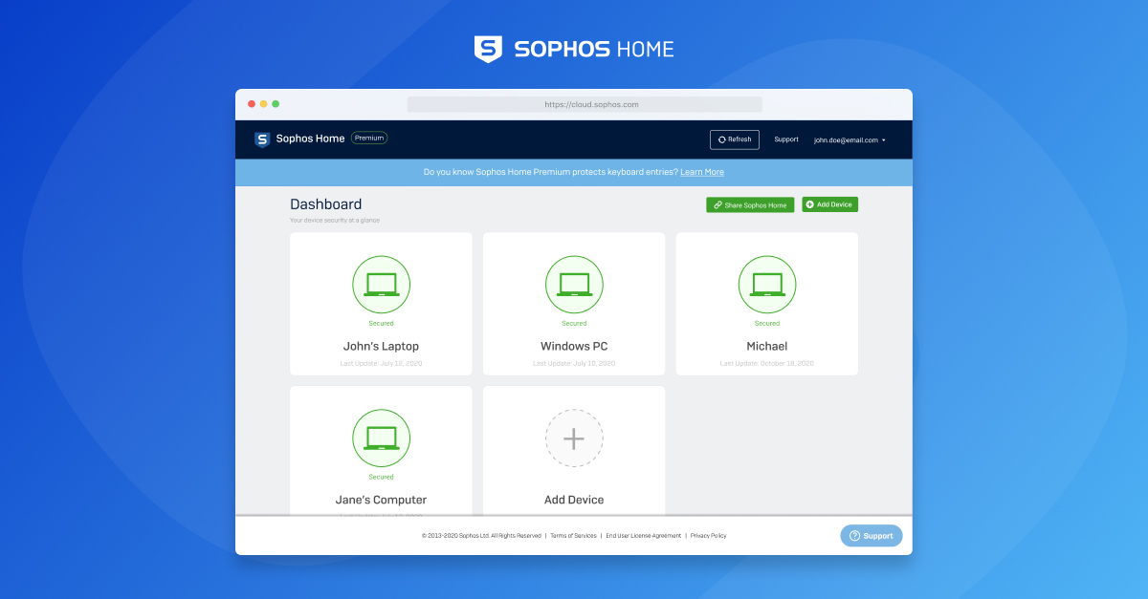Open Privacy Policy footer link
The height and width of the screenshot is (599, 1148).
(708, 536)
